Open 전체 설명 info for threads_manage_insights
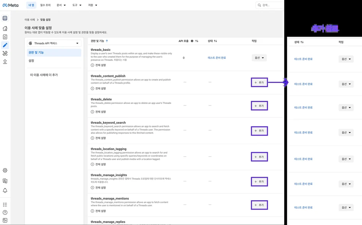 tap(99, 188)
